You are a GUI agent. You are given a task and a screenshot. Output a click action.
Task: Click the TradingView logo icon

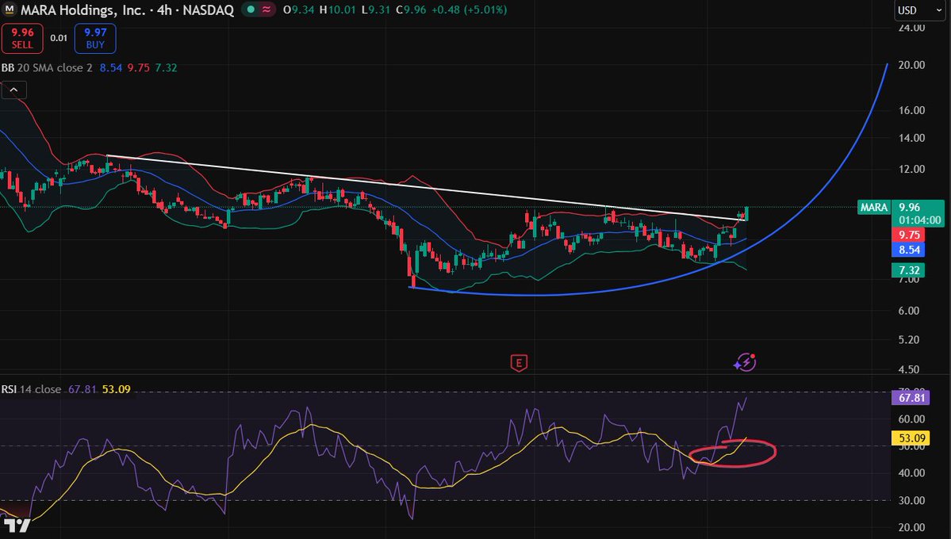coord(16,526)
